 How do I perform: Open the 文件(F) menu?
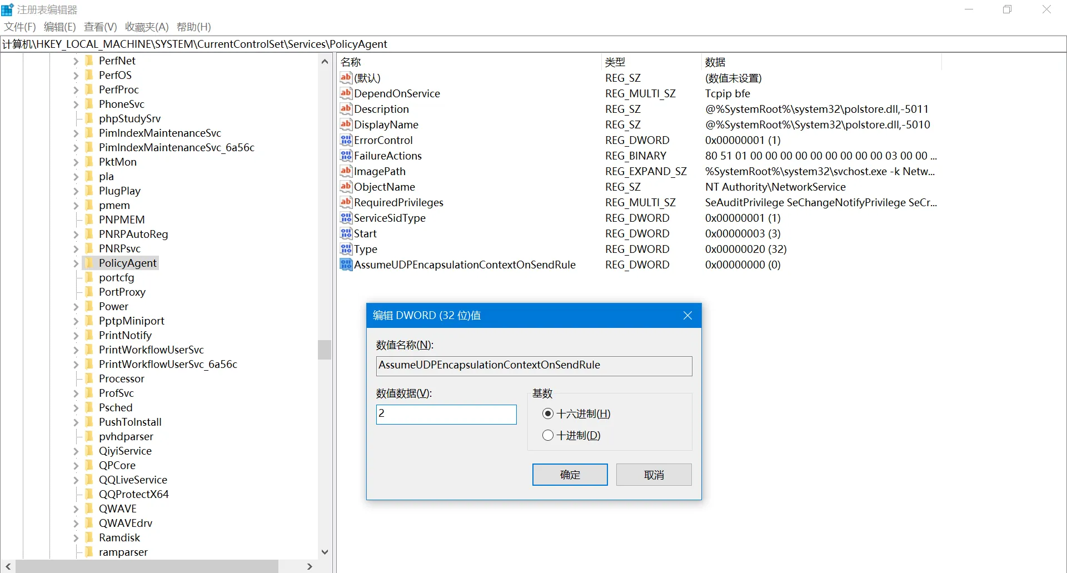click(x=20, y=27)
